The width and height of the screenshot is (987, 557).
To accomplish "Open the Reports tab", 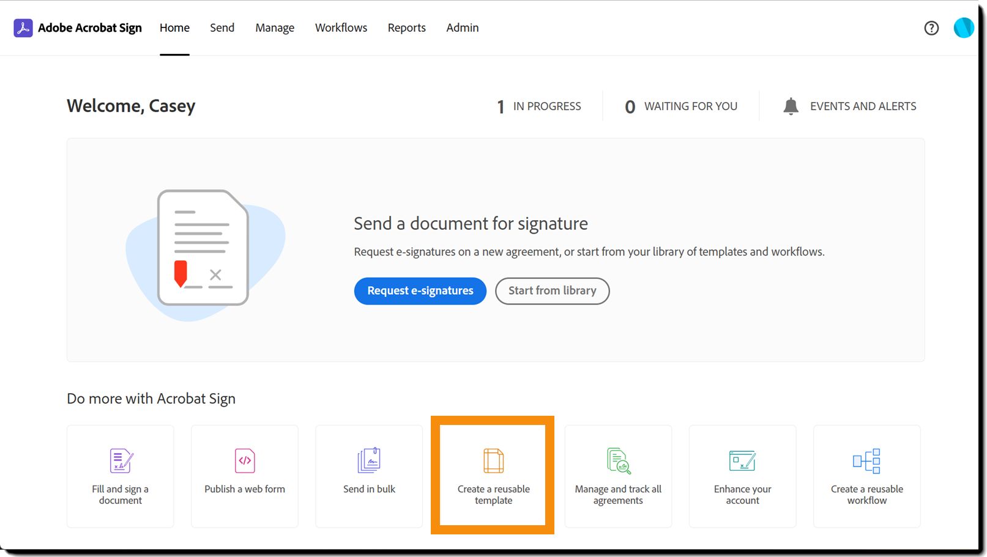I will tap(407, 28).
